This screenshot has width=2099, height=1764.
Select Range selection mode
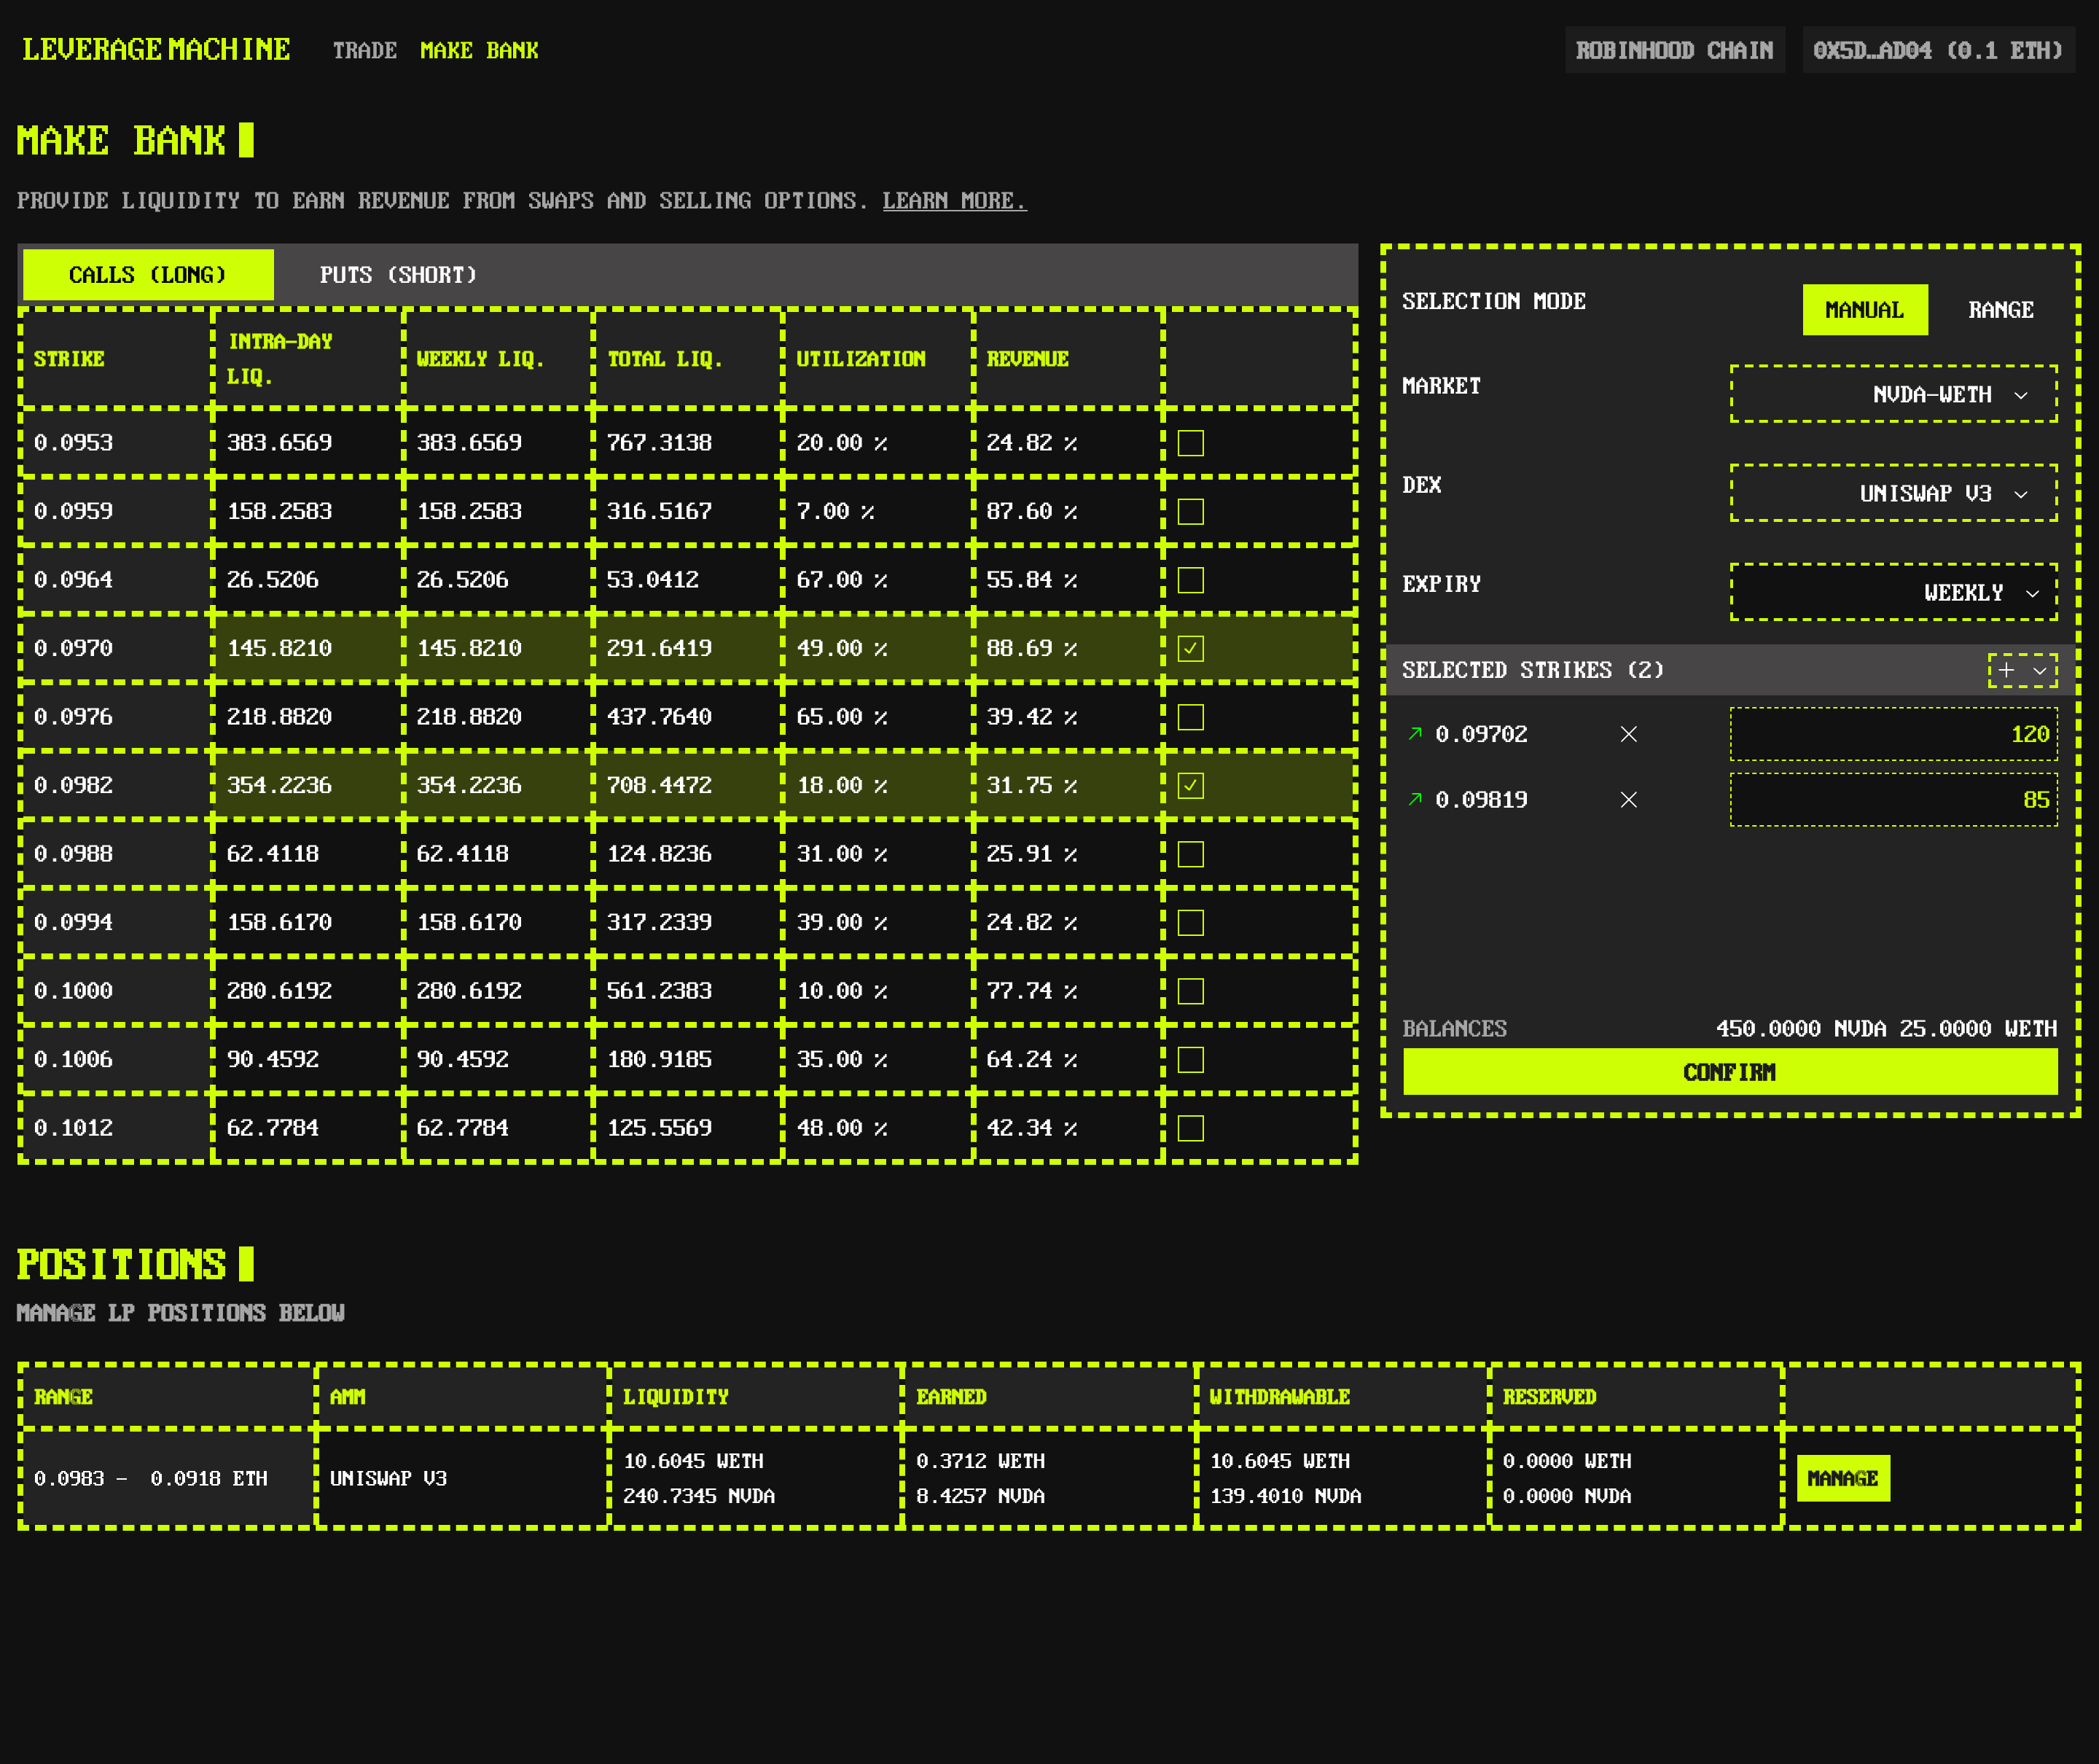coord(2000,310)
